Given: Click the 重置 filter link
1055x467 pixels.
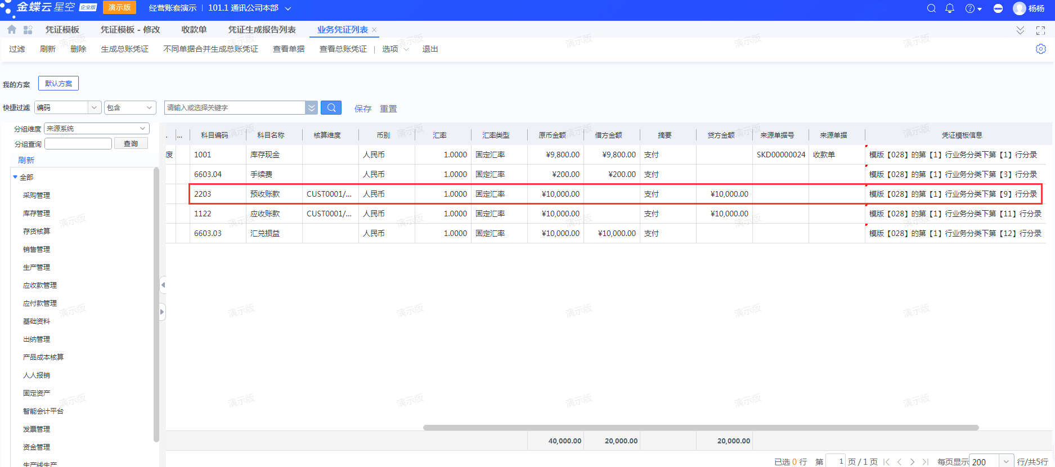Looking at the screenshot, I should [x=388, y=108].
